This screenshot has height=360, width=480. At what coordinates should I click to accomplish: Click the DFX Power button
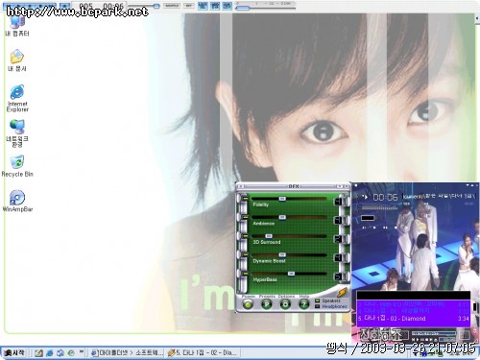coord(248,304)
